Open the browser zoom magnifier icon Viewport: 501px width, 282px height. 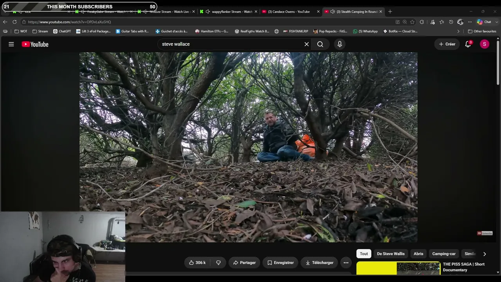[x=405, y=22]
